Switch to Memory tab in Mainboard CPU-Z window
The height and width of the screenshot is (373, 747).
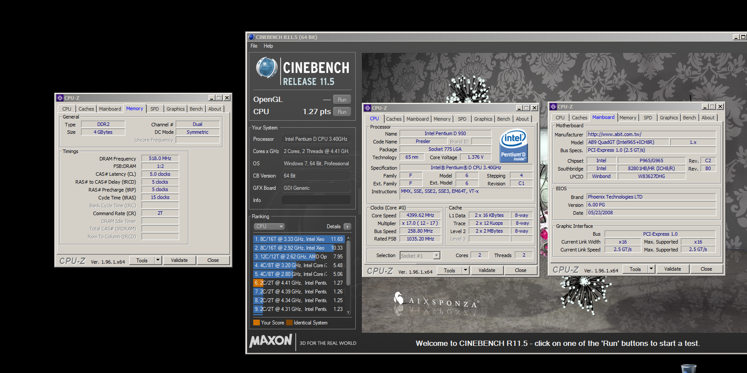[x=628, y=118]
